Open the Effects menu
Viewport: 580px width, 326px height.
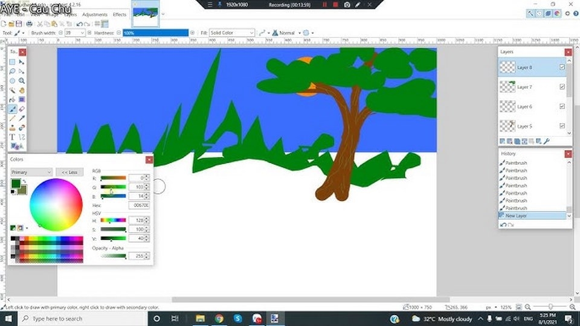(x=120, y=14)
